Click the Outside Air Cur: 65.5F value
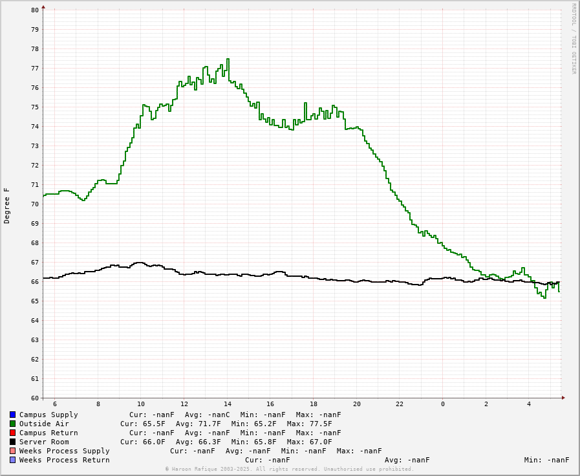The width and height of the screenshot is (580, 476). [x=143, y=424]
